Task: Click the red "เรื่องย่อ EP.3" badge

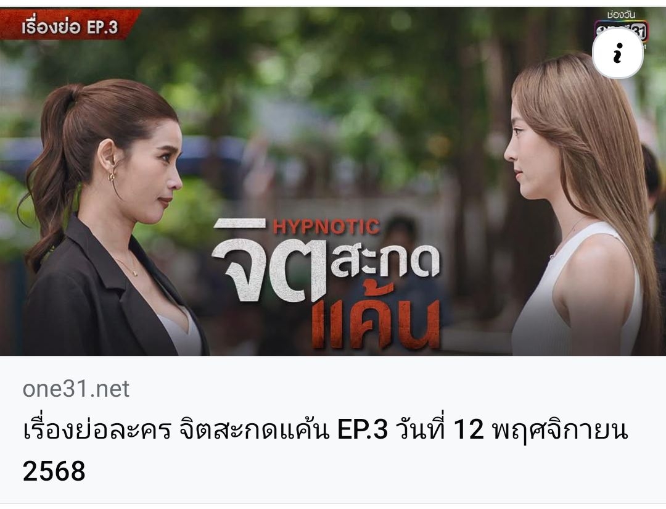Action: click(70, 27)
